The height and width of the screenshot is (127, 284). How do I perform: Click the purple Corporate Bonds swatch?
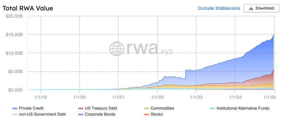click(x=81, y=114)
